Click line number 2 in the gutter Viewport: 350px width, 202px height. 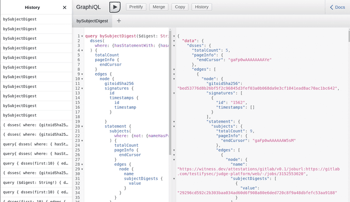coord(78,41)
